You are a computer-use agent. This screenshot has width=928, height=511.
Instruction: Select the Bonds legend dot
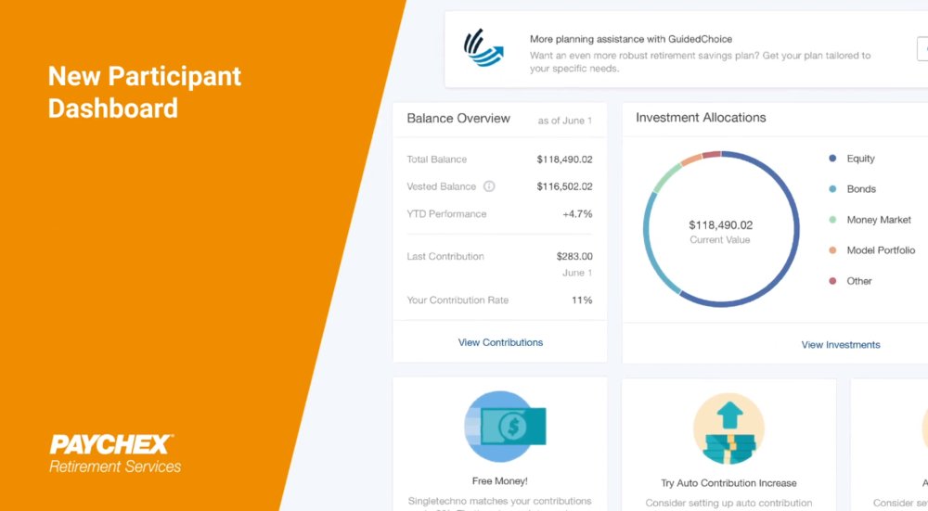(832, 188)
